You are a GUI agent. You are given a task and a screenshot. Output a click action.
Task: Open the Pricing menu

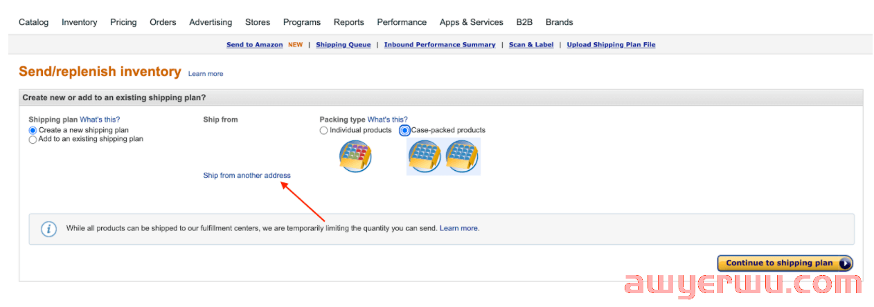[123, 22]
